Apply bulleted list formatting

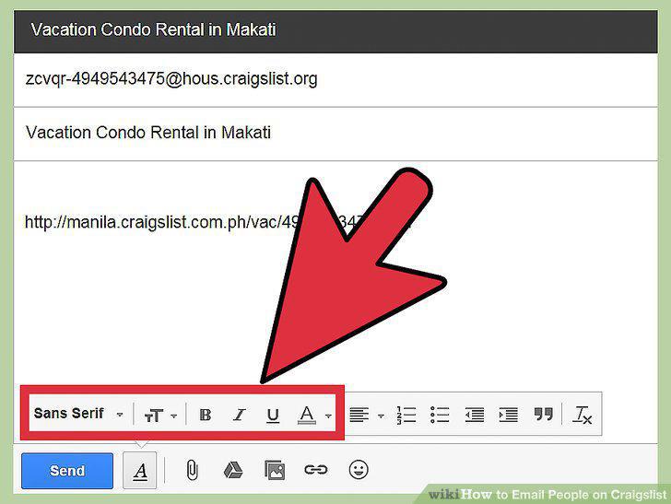(440, 415)
